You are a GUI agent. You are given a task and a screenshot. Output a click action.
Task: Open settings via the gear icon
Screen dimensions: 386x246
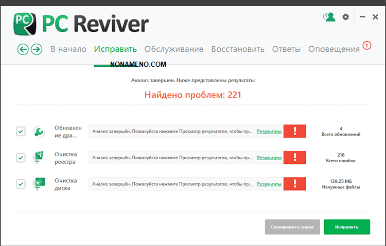345,17
